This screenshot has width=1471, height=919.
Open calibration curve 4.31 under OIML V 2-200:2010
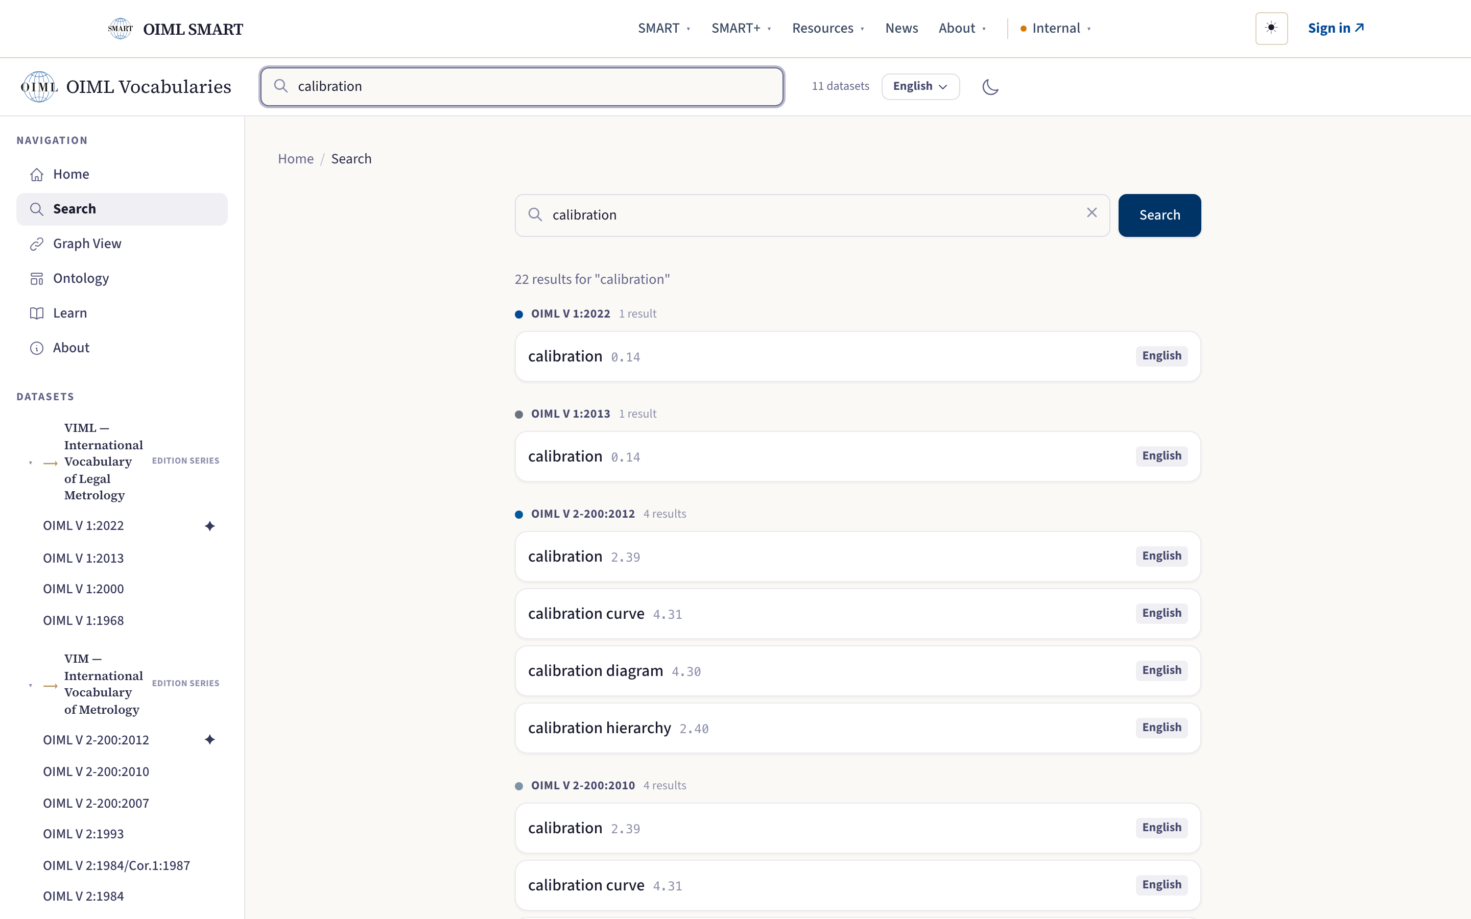coord(858,885)
